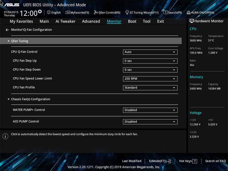Click the 2400 MHz memory frequency value
228x171 pixels.
[196, 89]
